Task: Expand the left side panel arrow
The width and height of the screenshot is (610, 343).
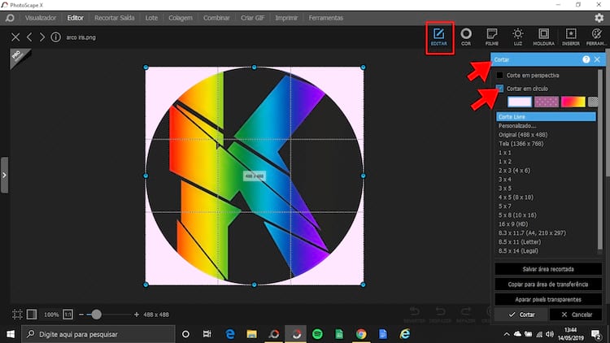Action: (x=4, y=175)
